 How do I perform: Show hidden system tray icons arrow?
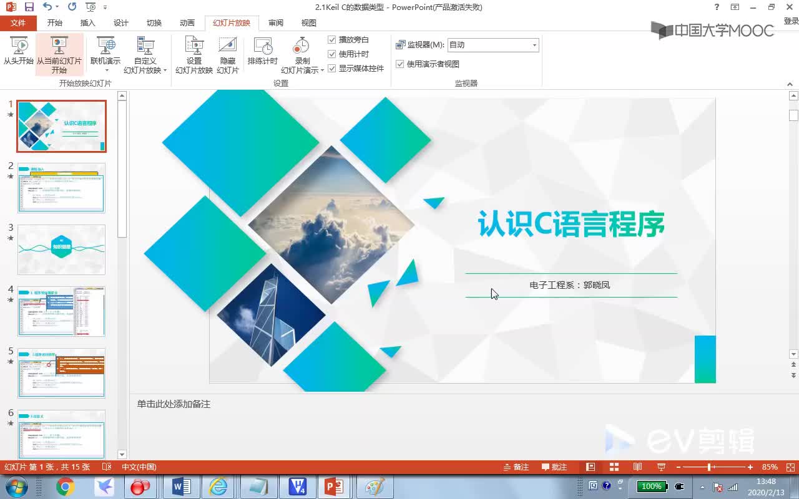point(702,487)
